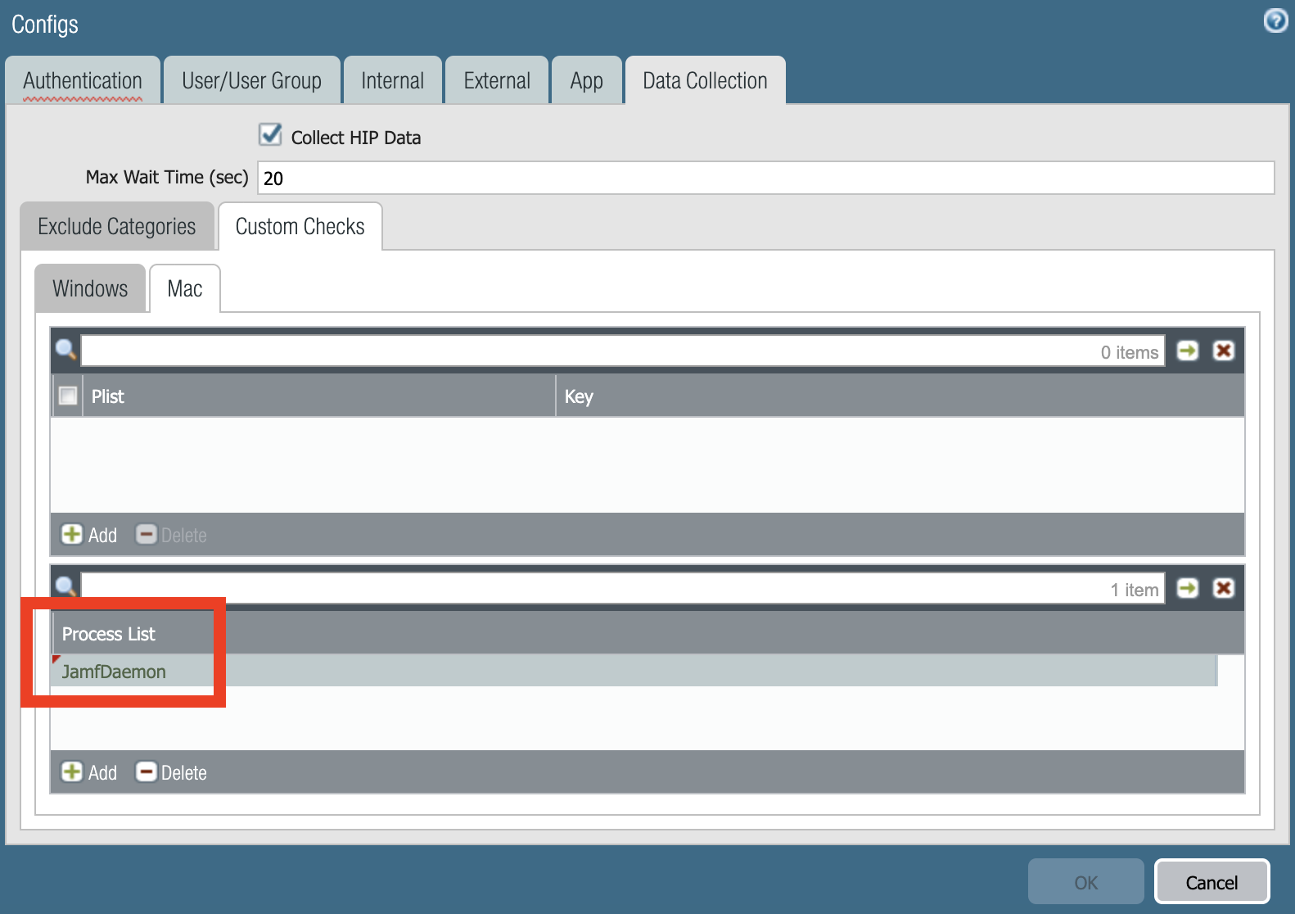This screenshot has height=914, width=1295.
Task: Apply Process List filter with green arrow
Action: pyautogui.click(x=1187, y=588)
